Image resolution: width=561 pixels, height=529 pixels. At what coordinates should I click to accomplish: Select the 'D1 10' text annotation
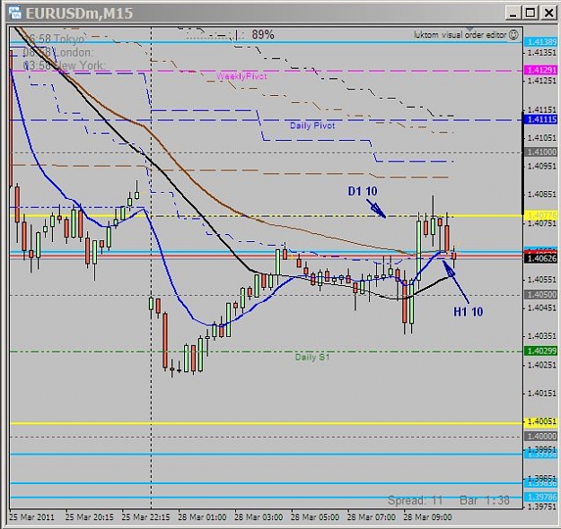click(x=363, y=191)
